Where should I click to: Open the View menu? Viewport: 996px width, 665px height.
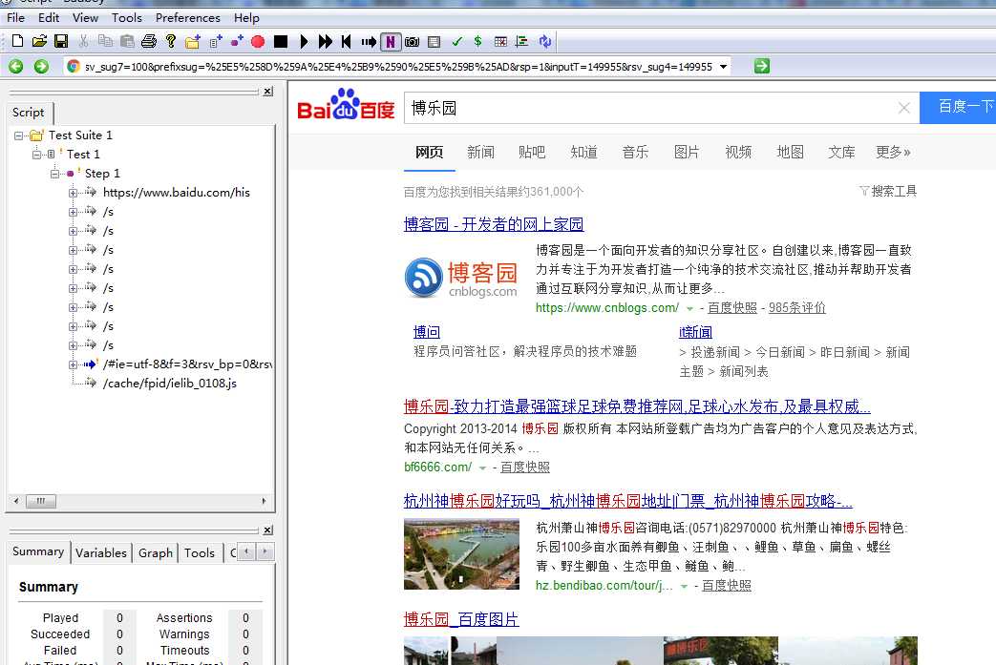tap(85, 18)
